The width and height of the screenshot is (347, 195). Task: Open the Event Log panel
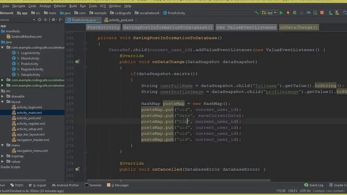pos(314,185)
